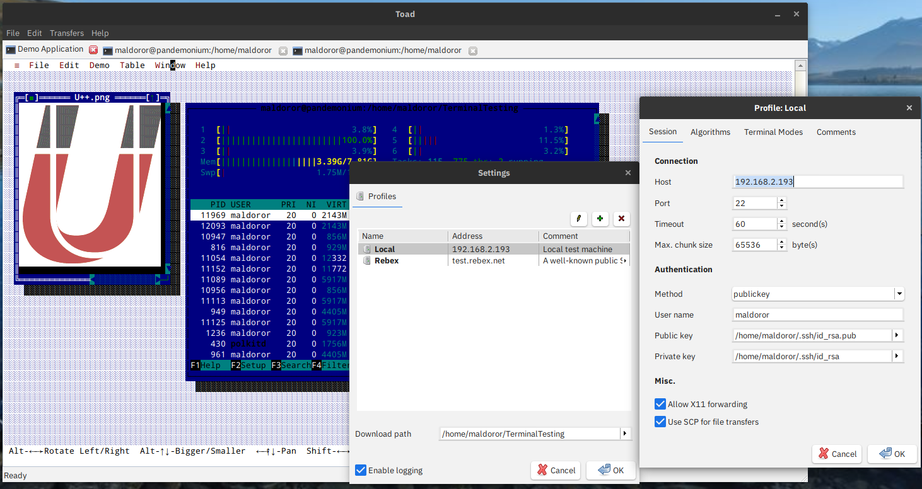Click the terminal vertical scrollbar up arrow
The width and height of the screenshot is (922, 489).
pyautogui.click(x=800, y=66)
